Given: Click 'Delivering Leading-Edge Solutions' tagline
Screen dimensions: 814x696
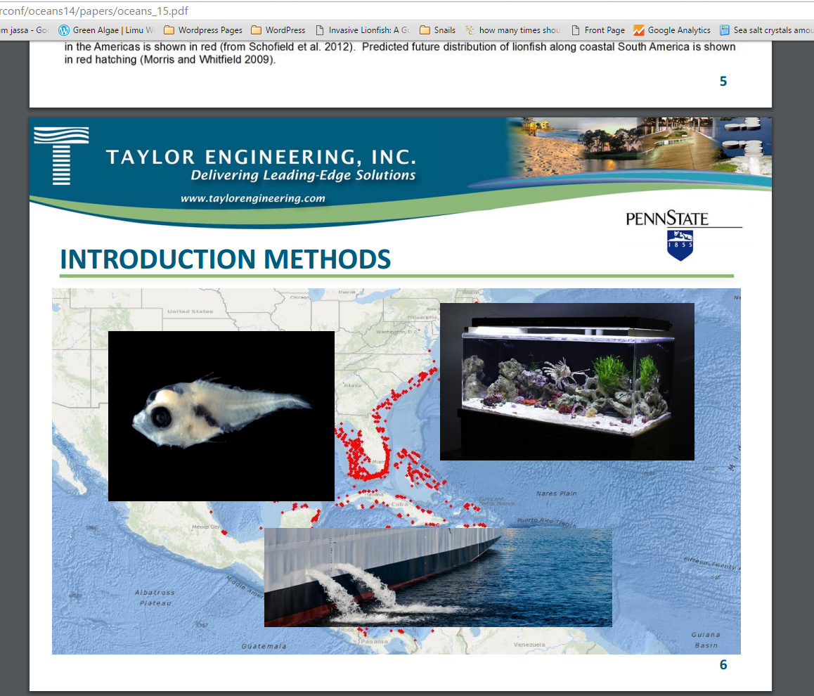Looking at the screenshot, I should click(x=303, y=176).
